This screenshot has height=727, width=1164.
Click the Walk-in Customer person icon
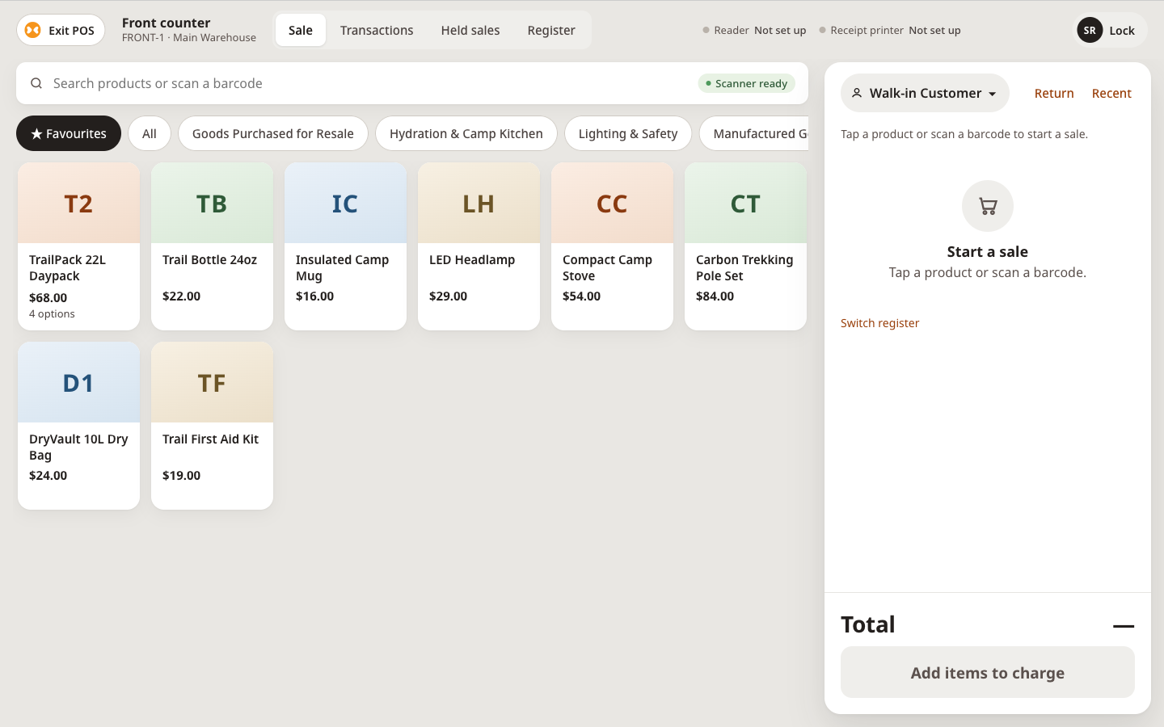pyautogui.click(x=857, y=93)
